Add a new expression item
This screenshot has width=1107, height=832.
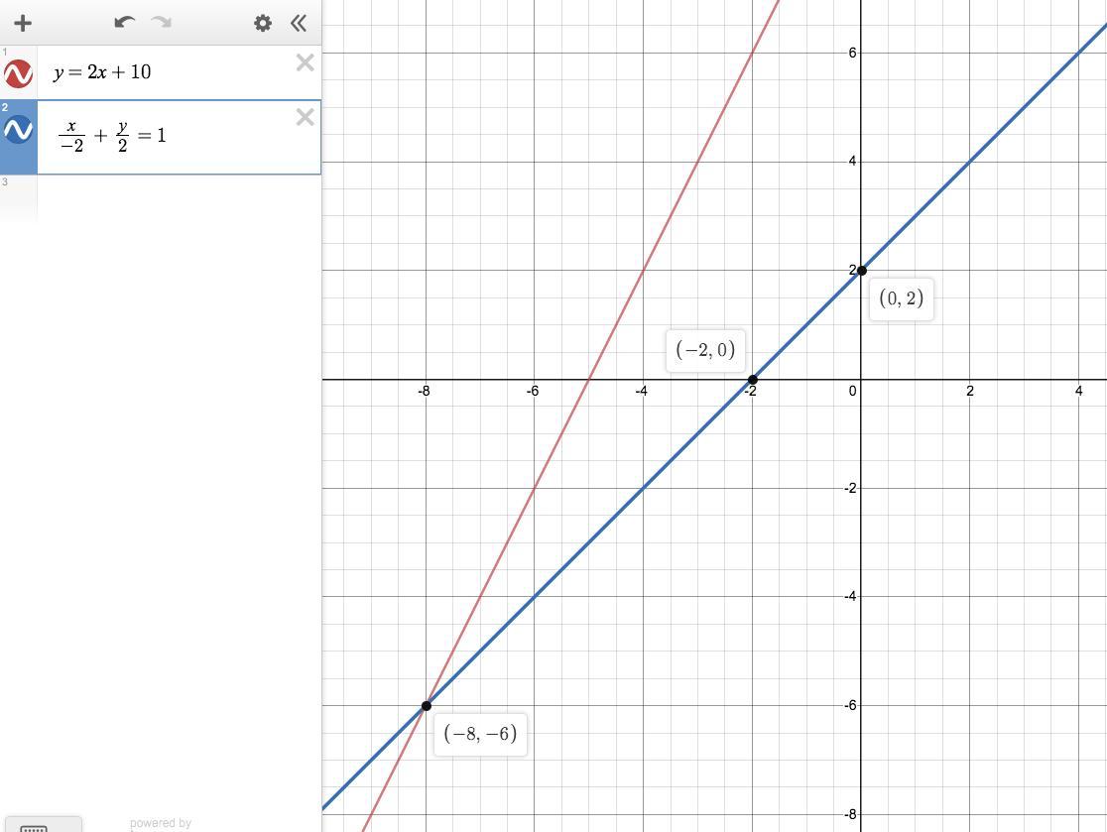[x=23, y=23]
